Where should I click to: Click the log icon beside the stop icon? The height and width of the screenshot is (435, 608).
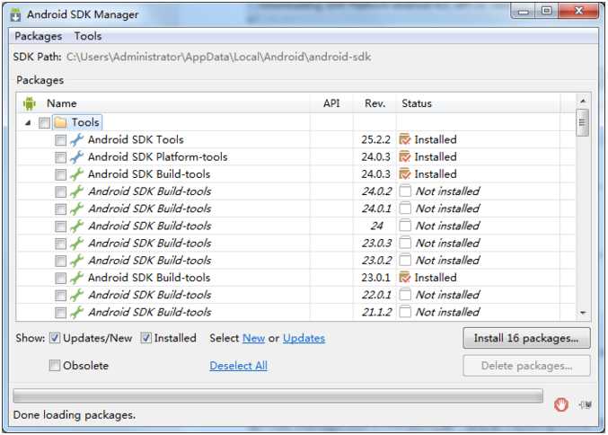point(586,404)
